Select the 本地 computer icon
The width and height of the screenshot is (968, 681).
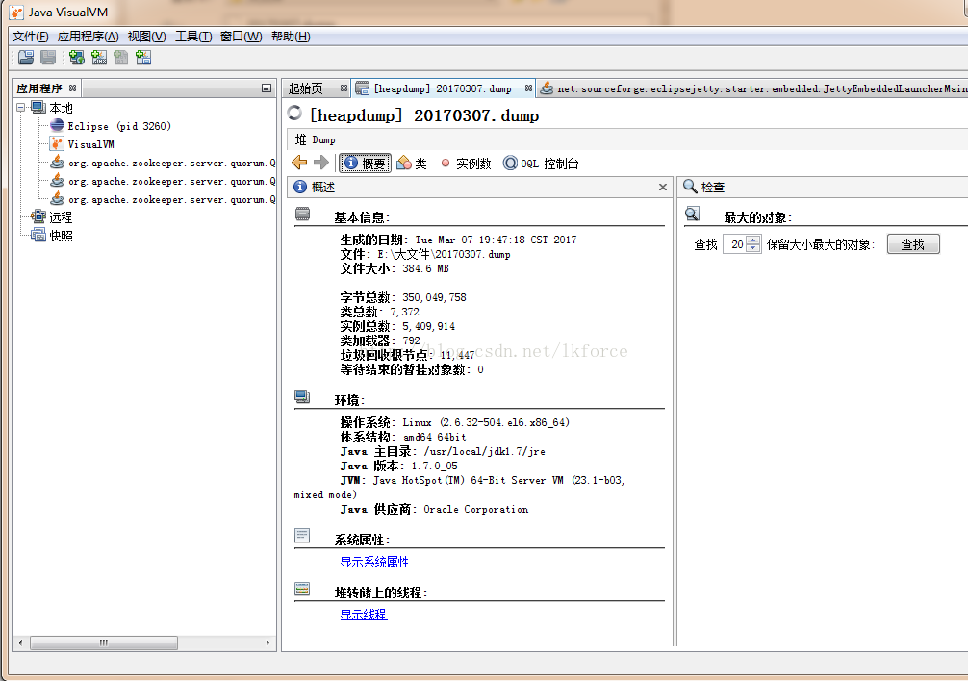38,108
